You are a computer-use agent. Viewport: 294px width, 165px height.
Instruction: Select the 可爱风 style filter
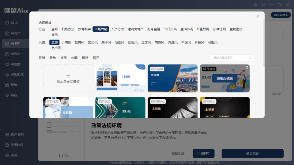coord(213,42)
